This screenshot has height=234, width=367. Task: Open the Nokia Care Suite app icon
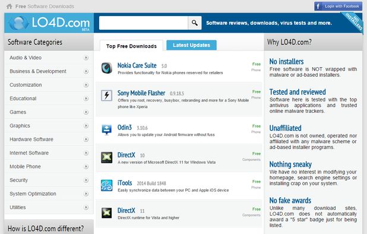[x=107, y=68]
